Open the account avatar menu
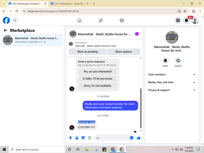This screenshot has height=153, width=204. point(195,20)
